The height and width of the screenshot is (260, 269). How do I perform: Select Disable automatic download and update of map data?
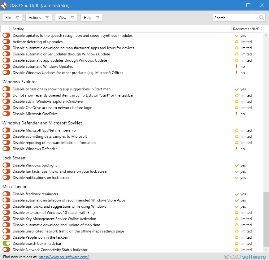tap(56, 225)
